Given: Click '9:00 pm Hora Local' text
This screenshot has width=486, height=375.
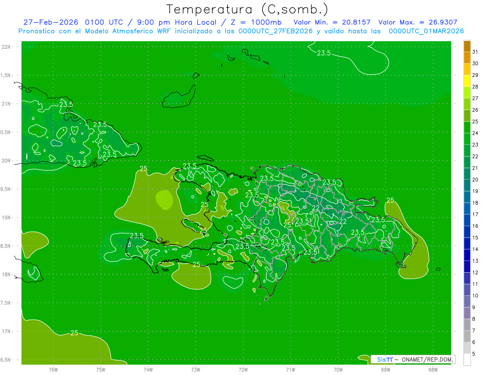Looking at the screenshot, I should click(177, 22).
